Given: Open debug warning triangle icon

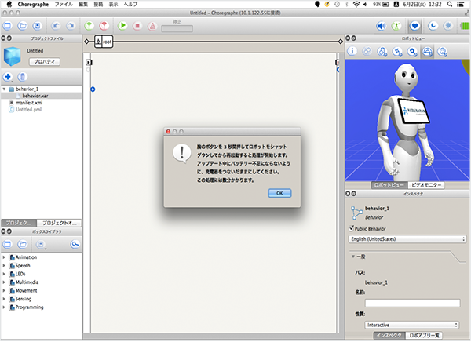Looking at the screenshot, I should coord(152,26).
